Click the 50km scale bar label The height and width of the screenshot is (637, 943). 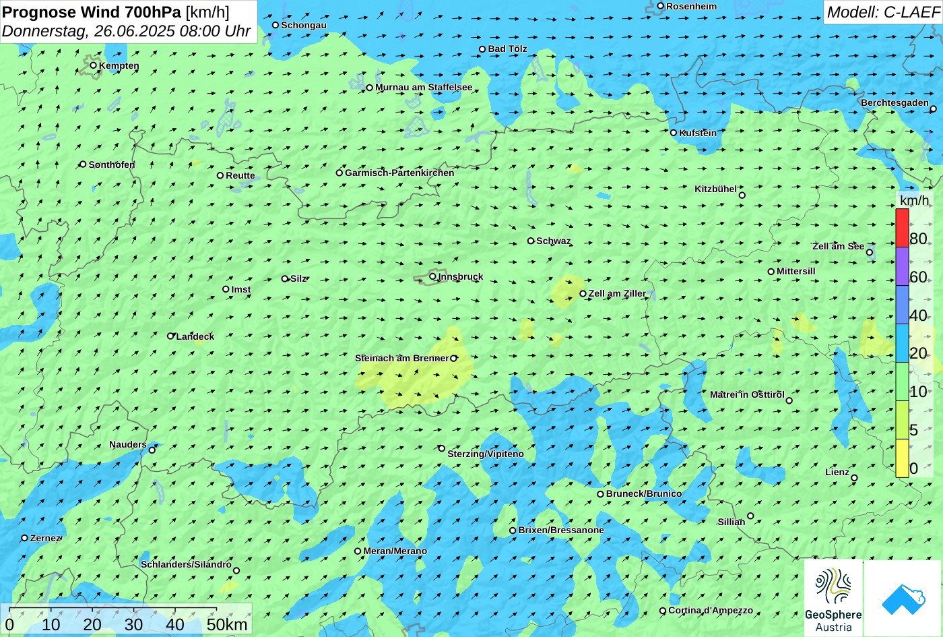(x=227, y=624)
